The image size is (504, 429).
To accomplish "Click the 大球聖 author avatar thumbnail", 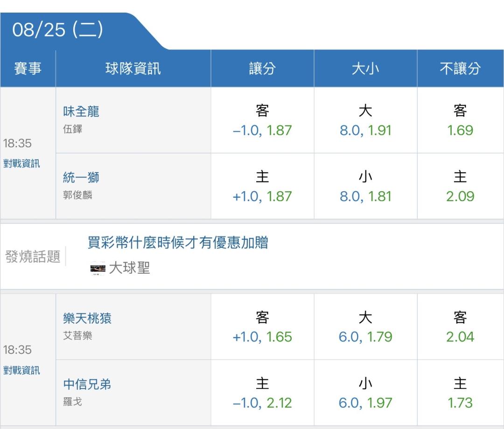I will 98,269.
